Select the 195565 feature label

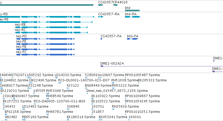39,91
